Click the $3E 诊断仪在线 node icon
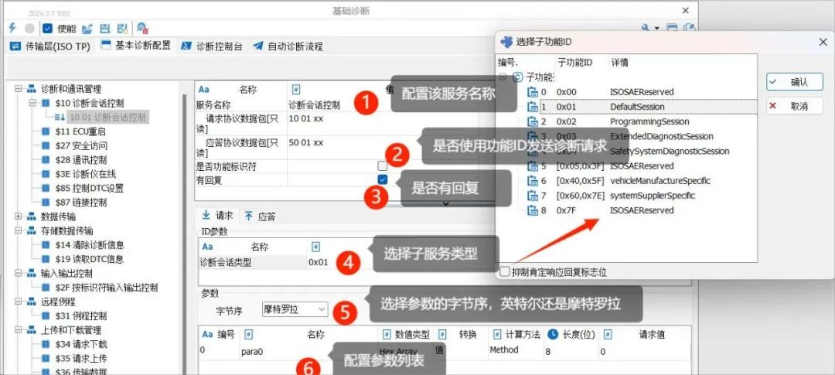Viewport: 835px width, 375px height. (x=46, y=174)
